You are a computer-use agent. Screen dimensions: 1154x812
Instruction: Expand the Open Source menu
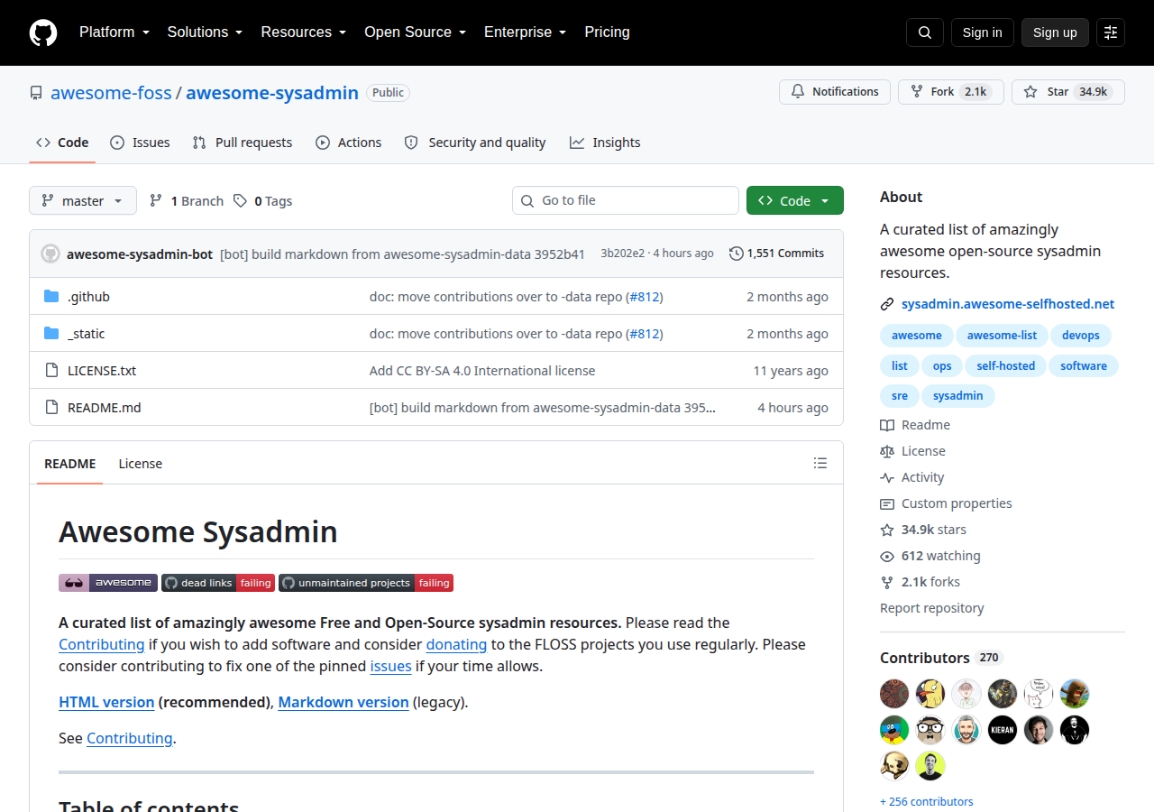tap(415, 32)
